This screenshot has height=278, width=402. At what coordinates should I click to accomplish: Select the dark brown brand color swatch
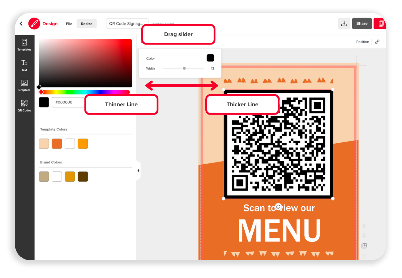[x=83, y=176]
